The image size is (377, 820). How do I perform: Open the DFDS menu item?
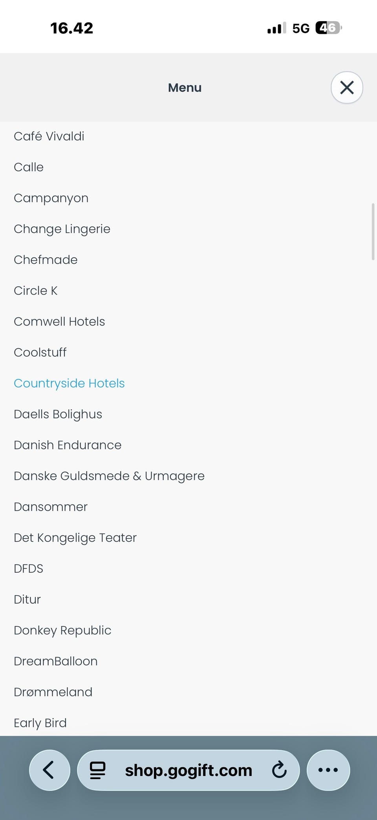[x=28, y=568]
